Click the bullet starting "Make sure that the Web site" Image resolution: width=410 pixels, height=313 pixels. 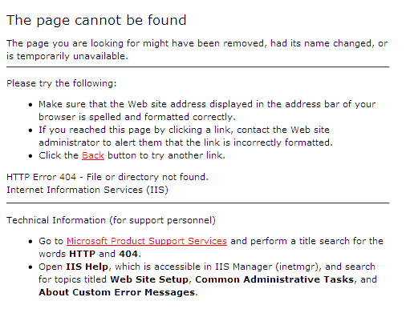click(207, 110)
